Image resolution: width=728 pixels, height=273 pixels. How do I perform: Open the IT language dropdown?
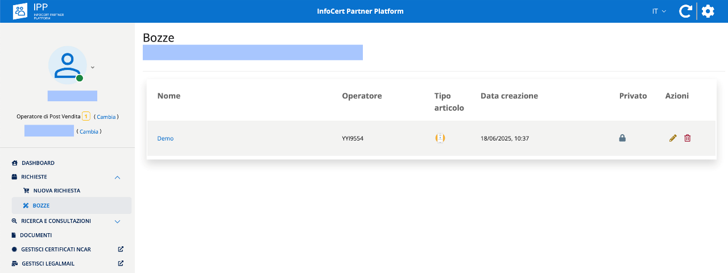click(659, 11)
